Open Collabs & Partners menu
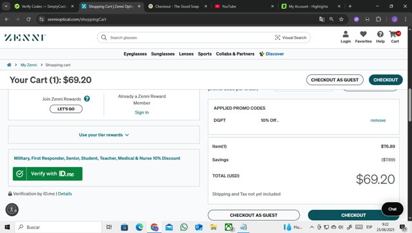Viewport: 412px width, 233px height. tap(235, 54)
